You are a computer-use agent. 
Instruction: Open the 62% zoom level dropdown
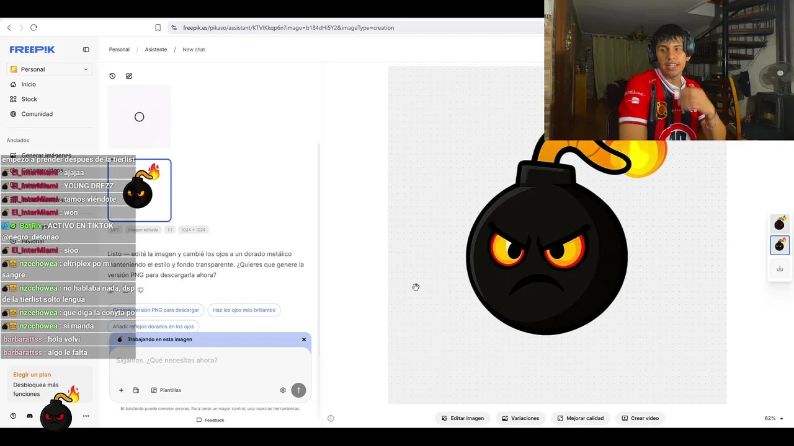tap(774, 418)
